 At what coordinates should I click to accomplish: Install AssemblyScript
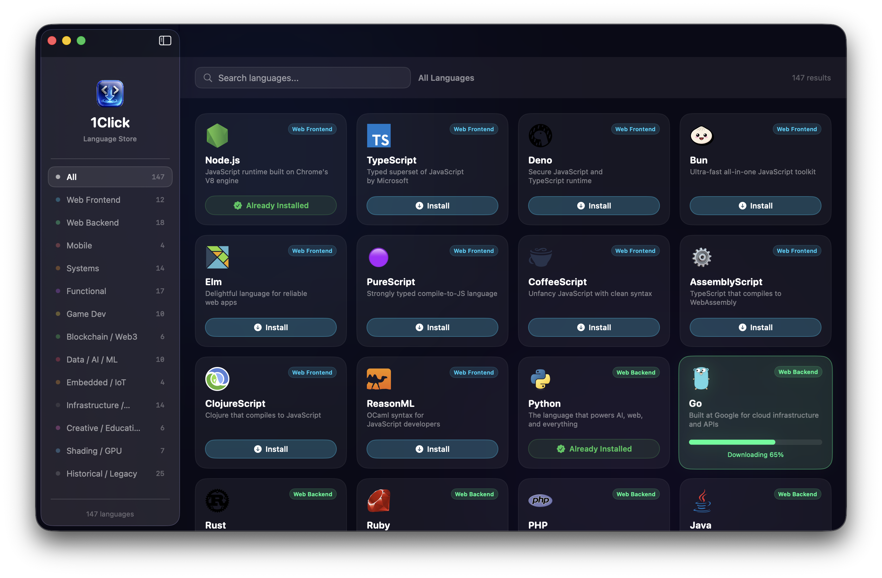coord(755,327)
